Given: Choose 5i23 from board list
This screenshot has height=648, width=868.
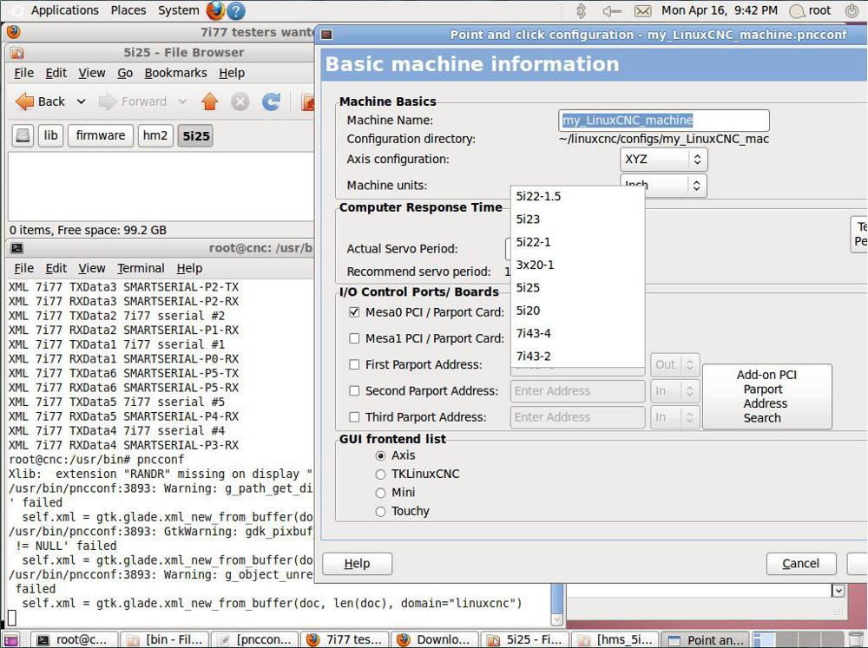Looking at the screenshot, I should (577, 219).
